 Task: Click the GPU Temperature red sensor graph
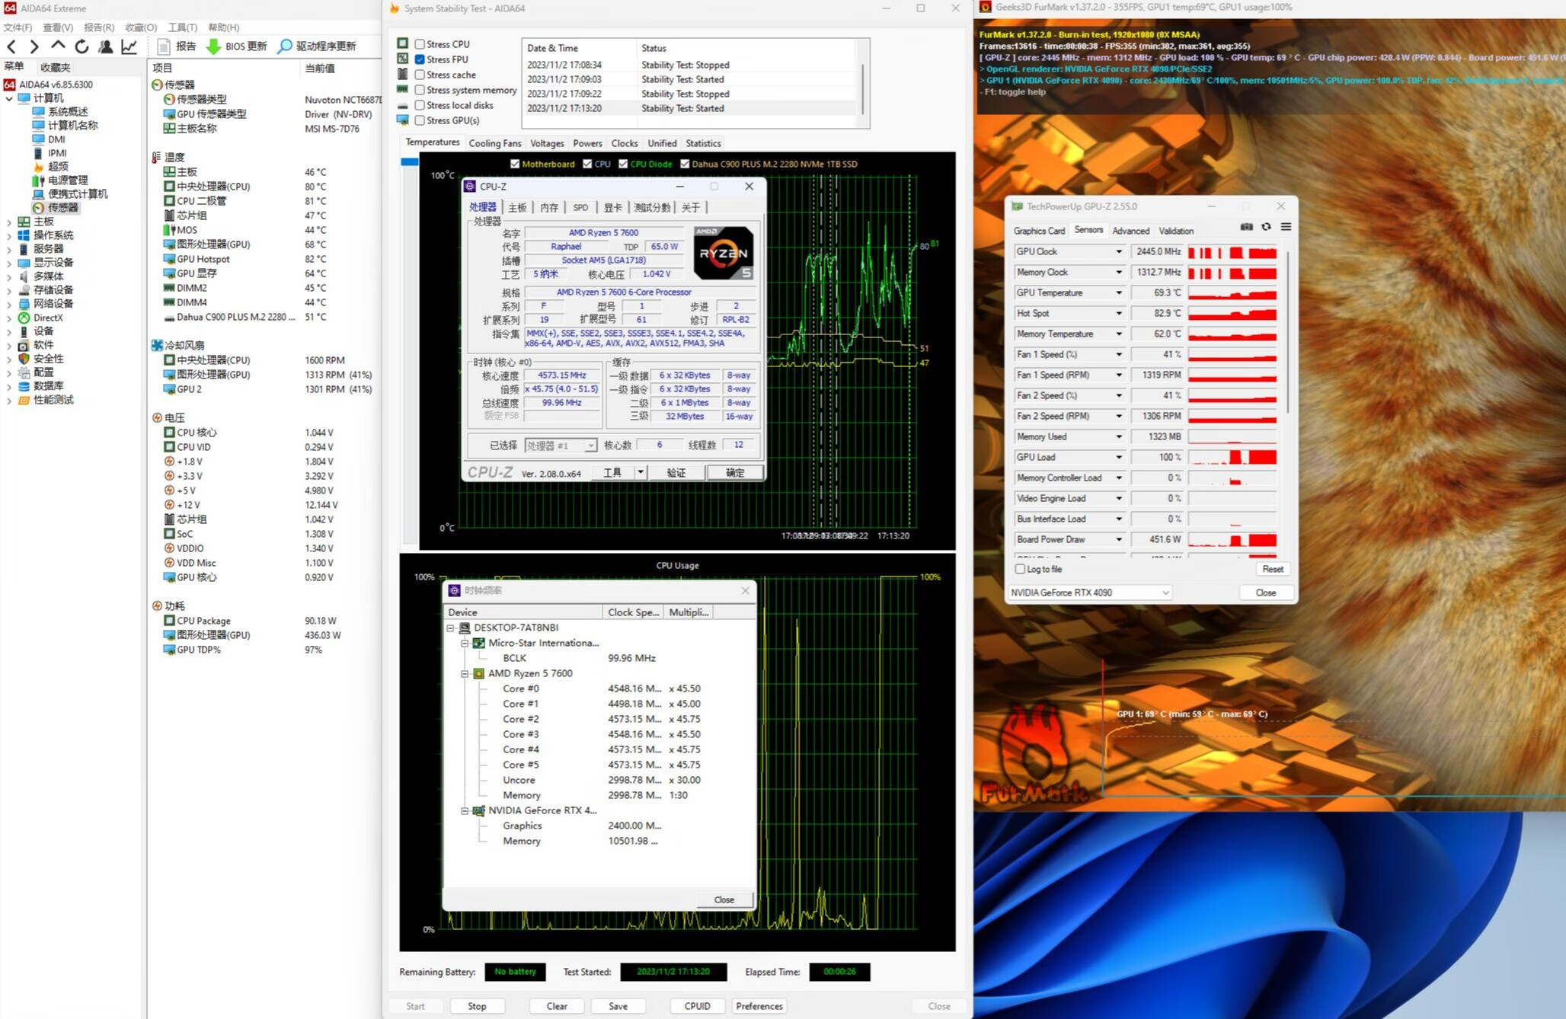pyautogui.click(x=1232, y=292)
